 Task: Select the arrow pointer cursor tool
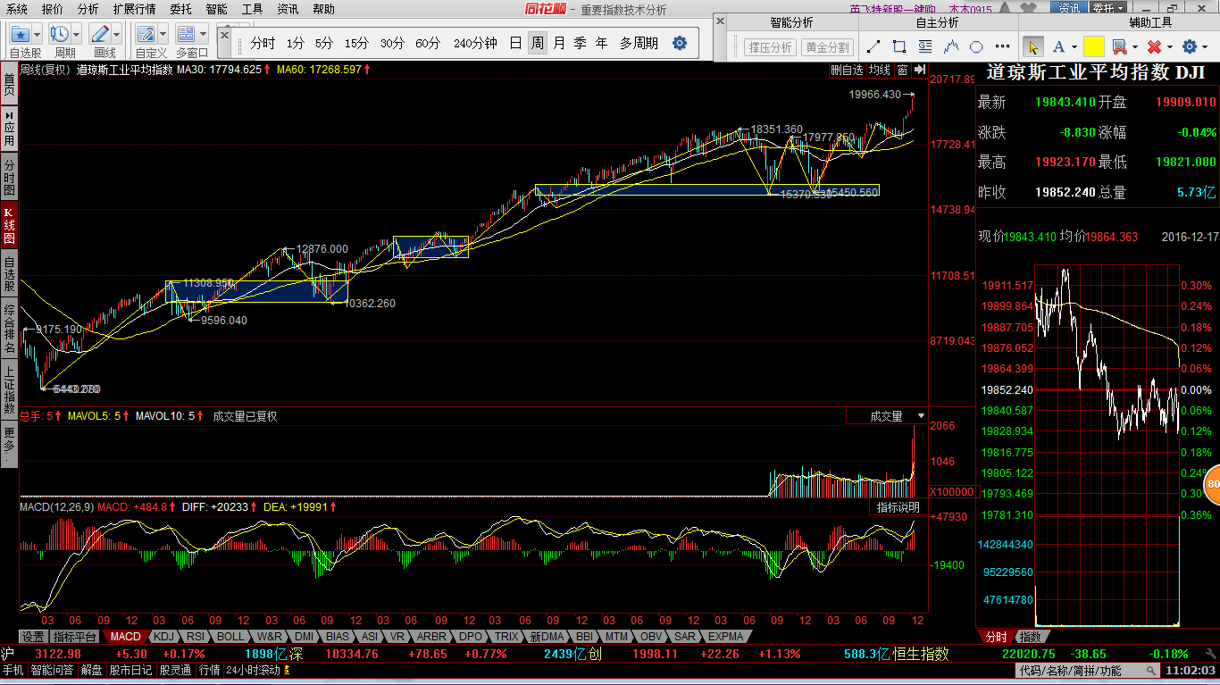coord(1033,46)
